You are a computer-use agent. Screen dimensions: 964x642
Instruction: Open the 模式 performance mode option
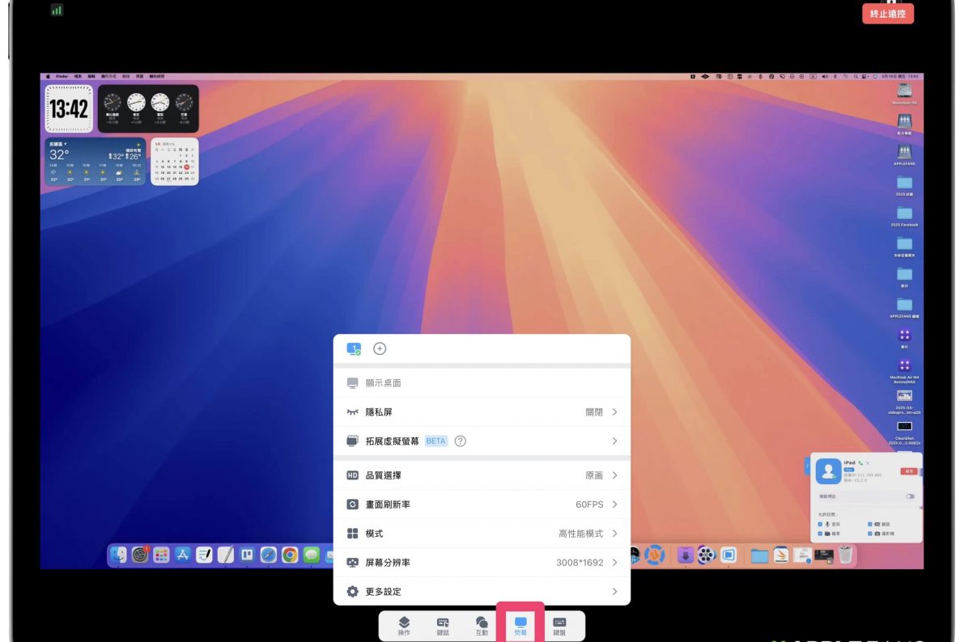(x=482, y=534)
